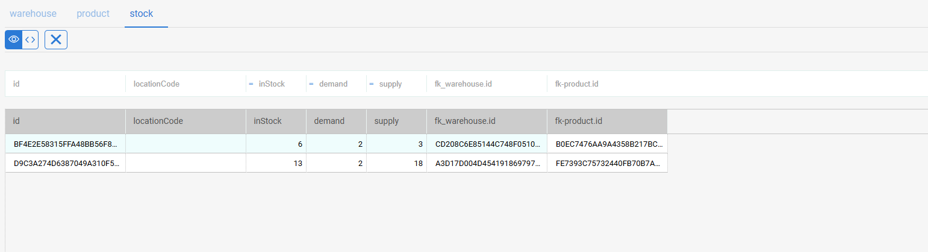This screenshot has width=928, height=252.
Task: Focus the fk-product.id filter field
Action: (608, 84)
